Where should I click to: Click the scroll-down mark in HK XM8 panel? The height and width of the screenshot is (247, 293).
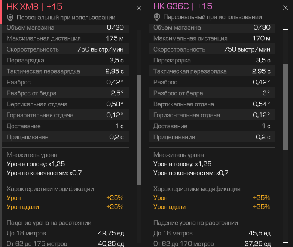point(139,243)
